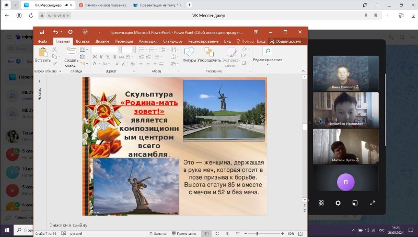The width and height of the screenshot is (418, 237).
Task: Customize quick access toolbar dropdown
Action: (x=99, y=32)
